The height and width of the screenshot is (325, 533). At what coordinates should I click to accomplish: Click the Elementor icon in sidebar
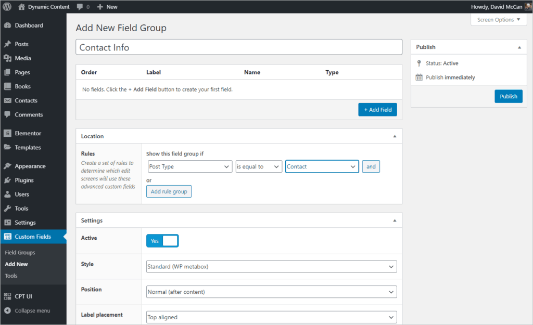pos(7,133)
